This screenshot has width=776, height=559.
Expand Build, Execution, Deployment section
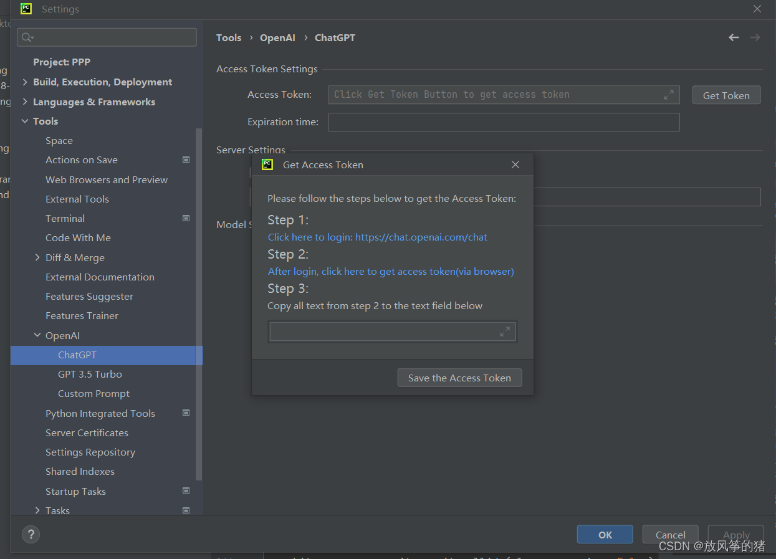tap(25, 82)
